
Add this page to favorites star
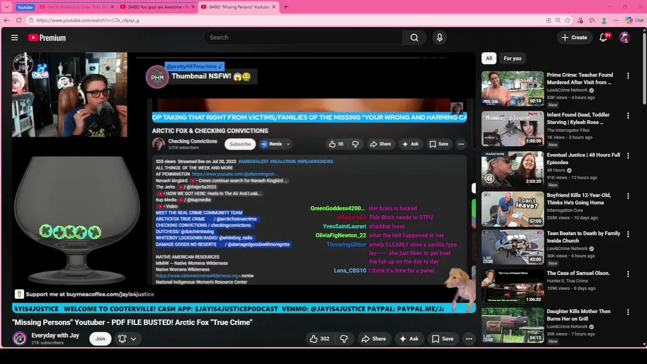[x=568, y=20]
